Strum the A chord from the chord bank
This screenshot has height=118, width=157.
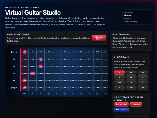tap(119, 78)
